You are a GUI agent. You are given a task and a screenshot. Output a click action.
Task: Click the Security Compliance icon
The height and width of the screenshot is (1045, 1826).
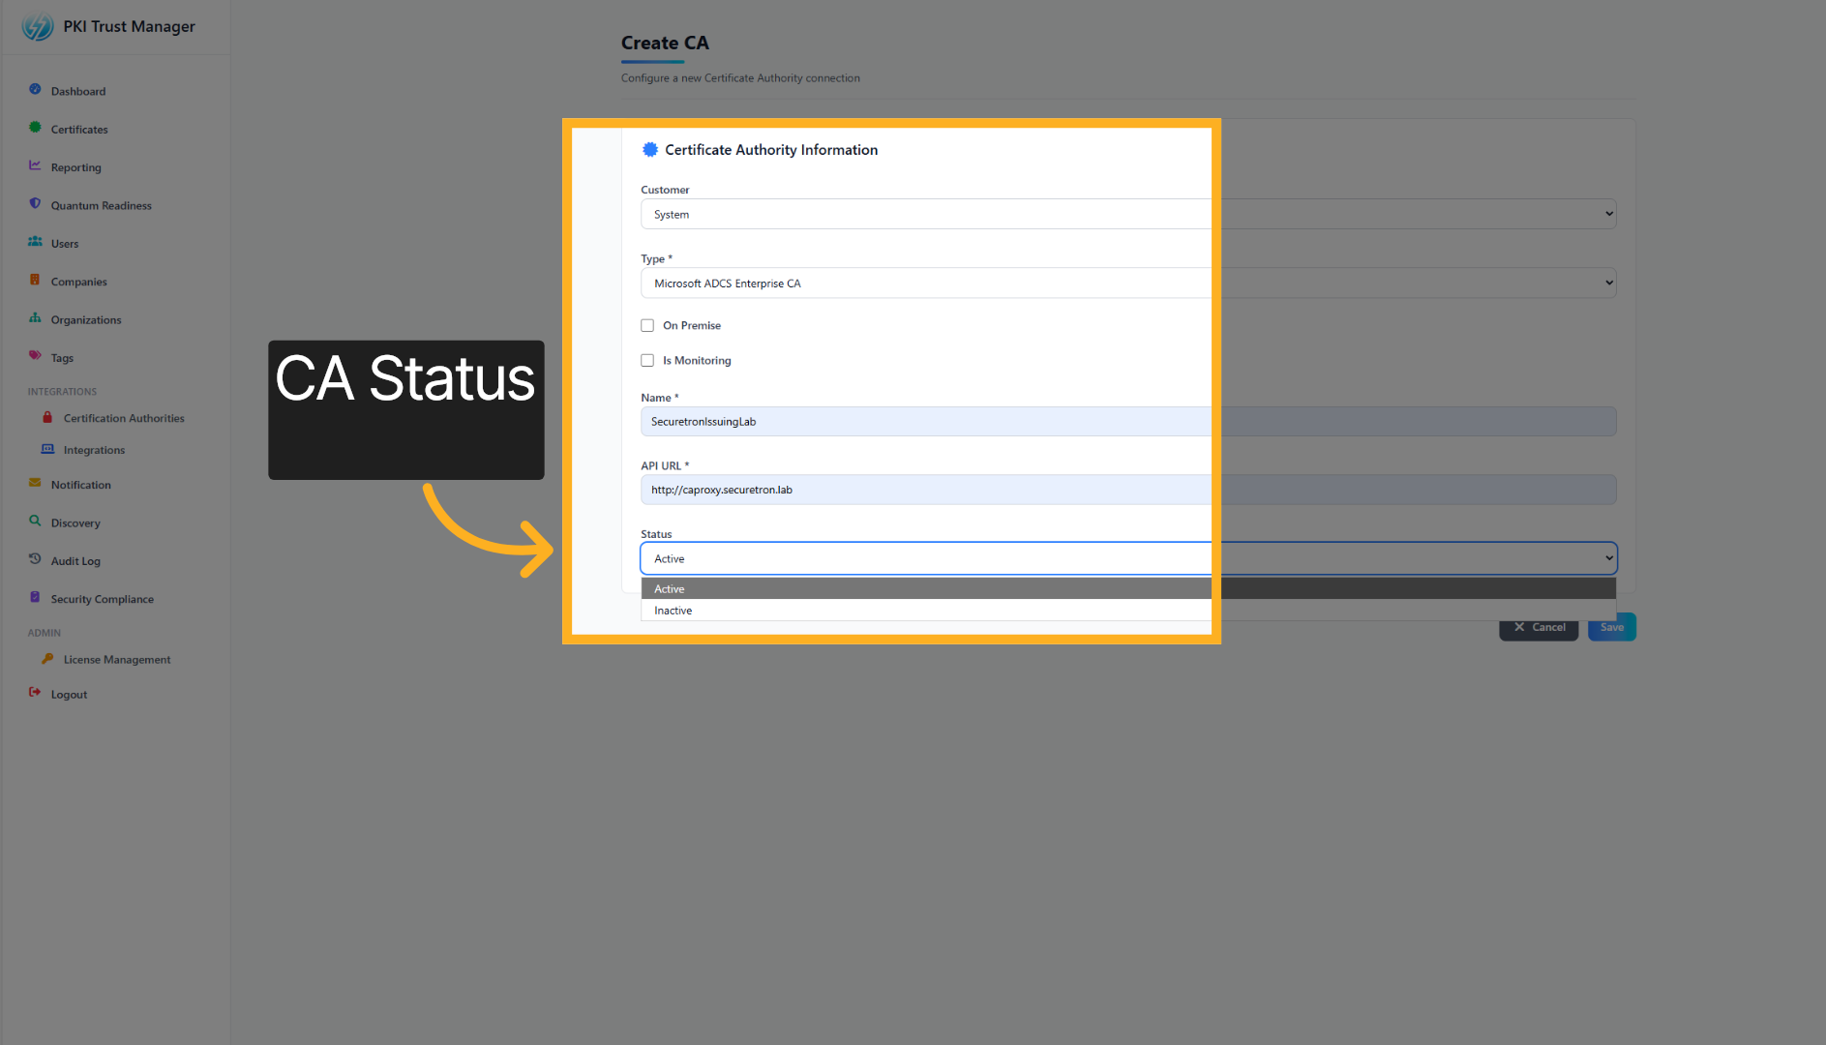tap(35, 598)
